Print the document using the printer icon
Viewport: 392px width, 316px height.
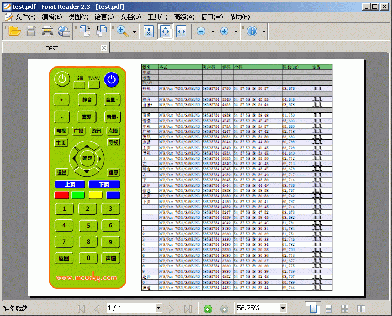(x=47, y=31)
